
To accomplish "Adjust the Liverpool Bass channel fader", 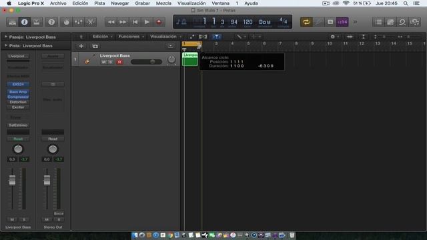I will (x=12, y=180).
